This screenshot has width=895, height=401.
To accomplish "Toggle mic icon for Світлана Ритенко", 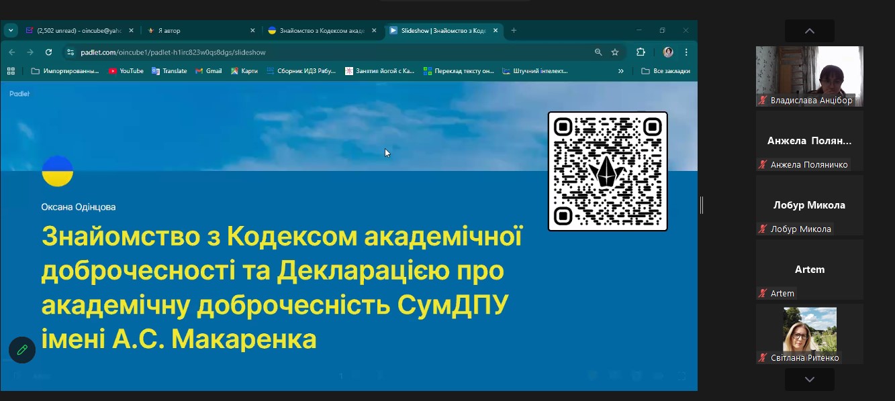I will pos(763,358).
